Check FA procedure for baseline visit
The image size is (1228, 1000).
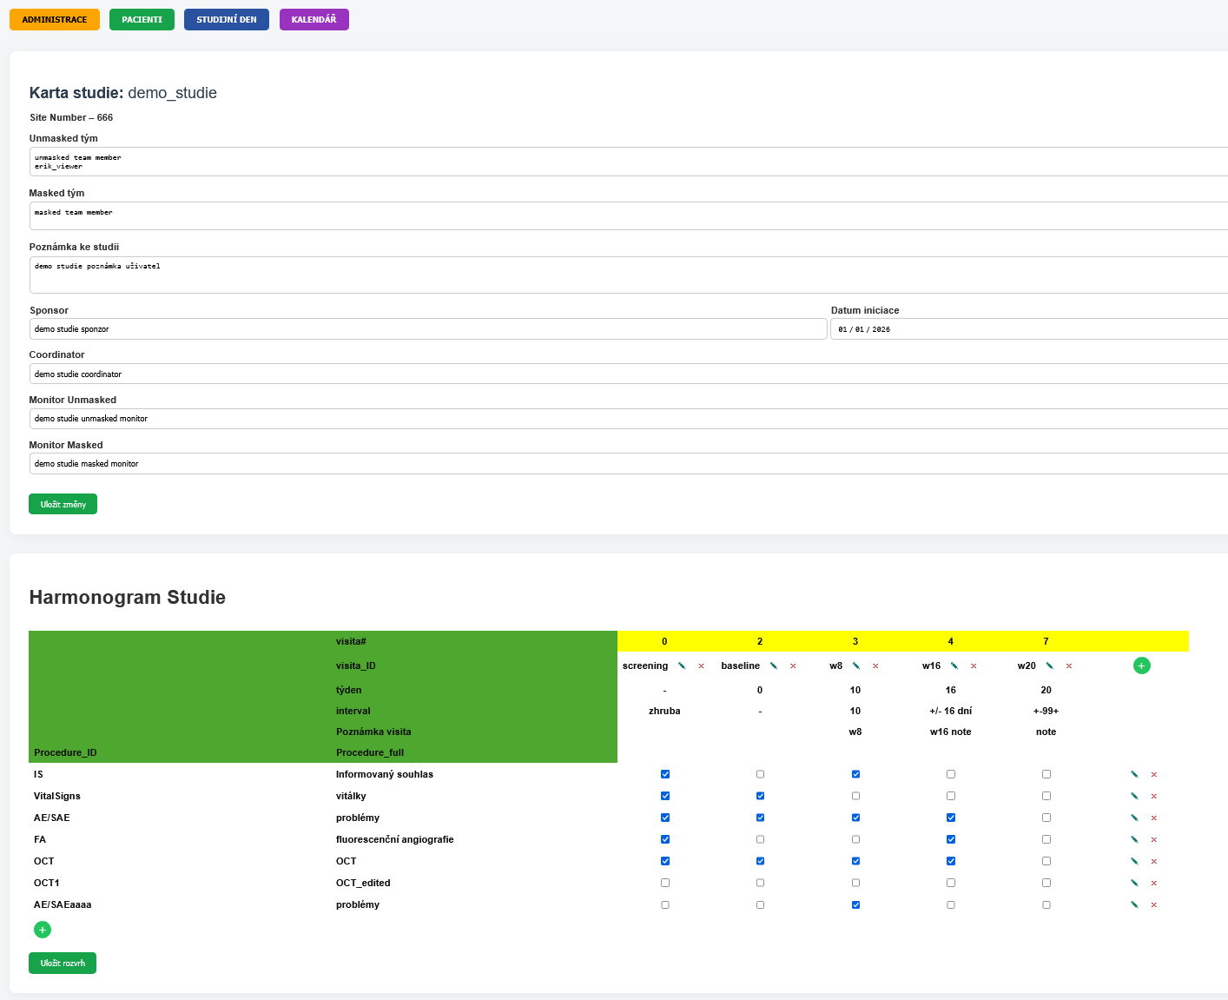pos(761,839)
